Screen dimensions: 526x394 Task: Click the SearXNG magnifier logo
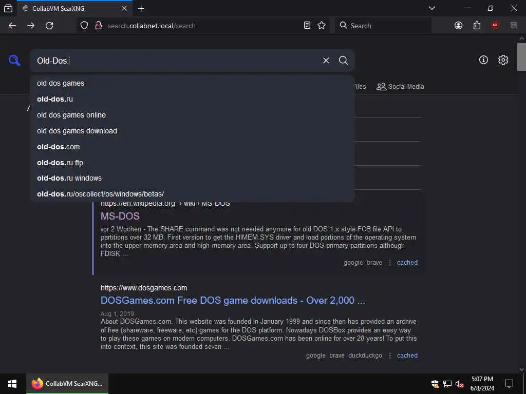pyautogui.click(x=14, y=61)
